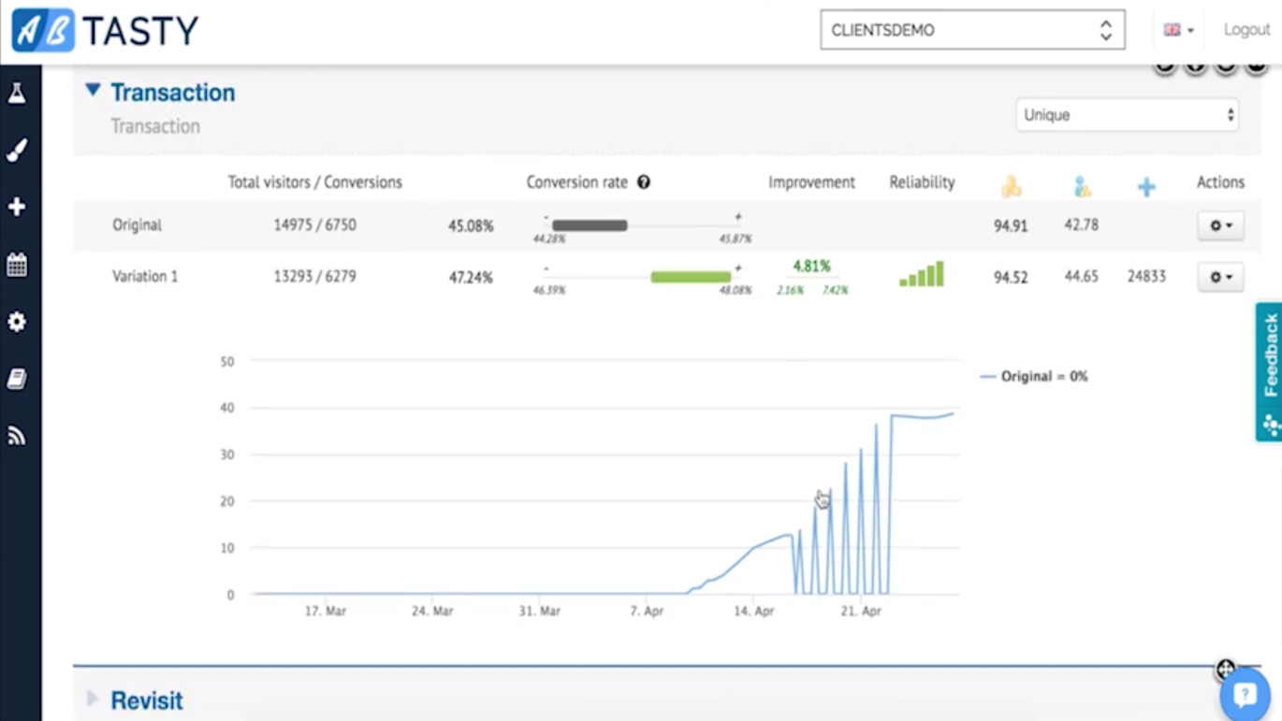The height and width of the screenshot is (721, 1282).
Task: Toggle the Original series in chart legend
Action: (x=1033, y=377)
